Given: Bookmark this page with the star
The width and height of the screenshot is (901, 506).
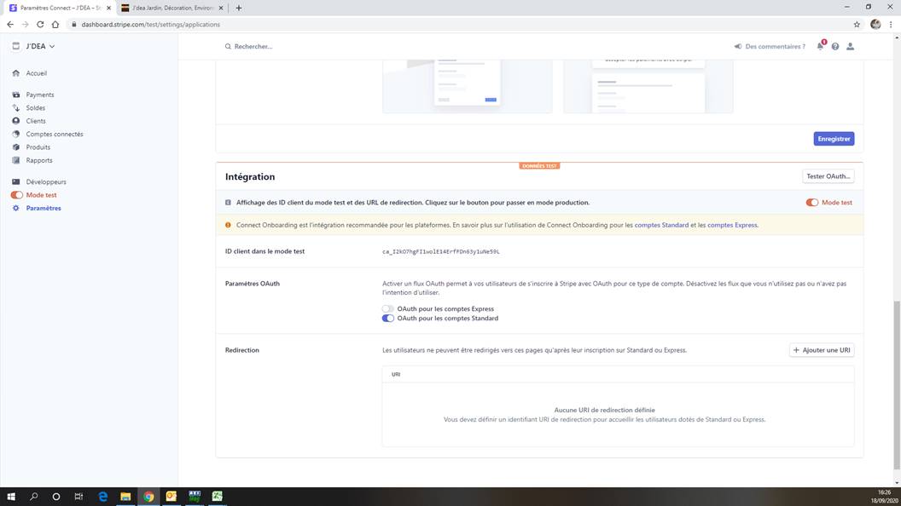Looking at the screenshot, I should pos(857,25).
